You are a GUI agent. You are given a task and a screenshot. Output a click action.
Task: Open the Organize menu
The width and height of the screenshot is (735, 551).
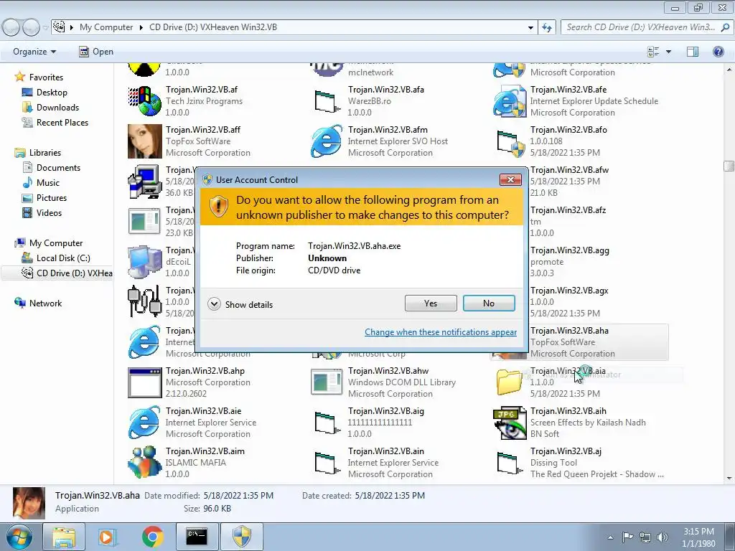tap(34, 52)
